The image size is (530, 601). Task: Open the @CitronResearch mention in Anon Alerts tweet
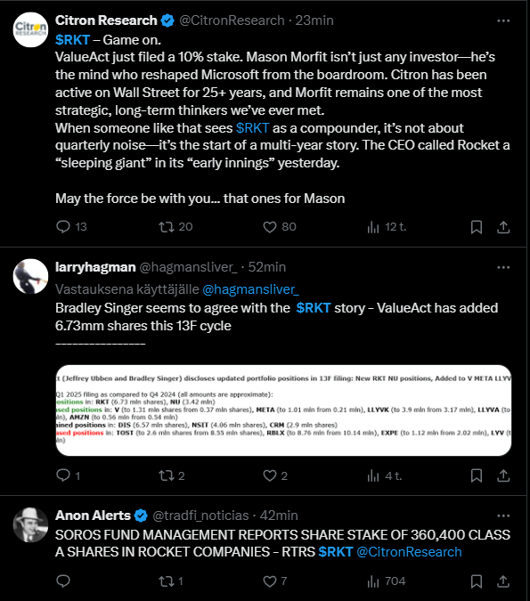click(409, 552)
